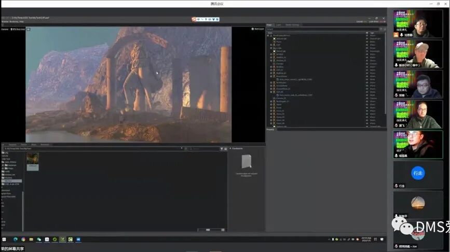The image size is (450, 252).
Task: Click the view options icon beside content filter
Action: [226, 149]
